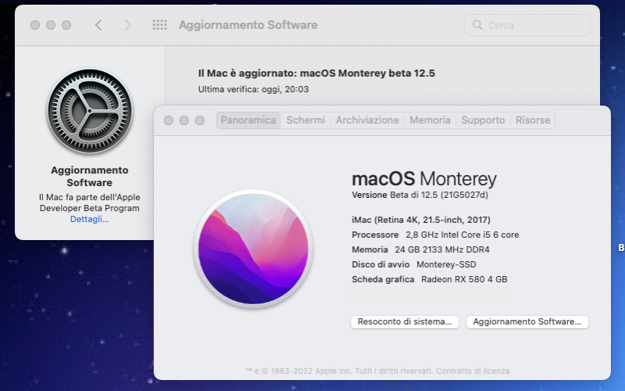This screenshot has width=625, height=391.
Task: Switch to the Panoramica tab
Action: 248,120
